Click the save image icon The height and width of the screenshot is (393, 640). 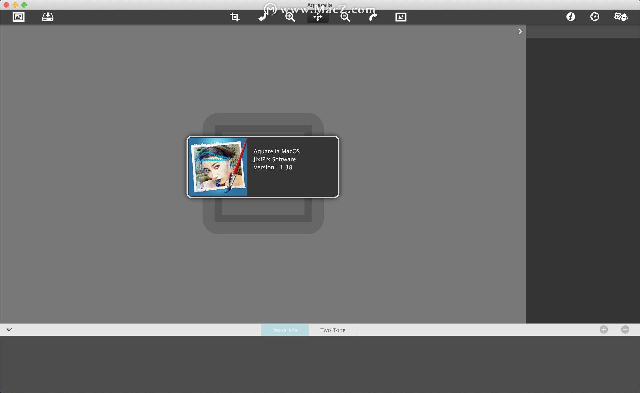[48, 17]
